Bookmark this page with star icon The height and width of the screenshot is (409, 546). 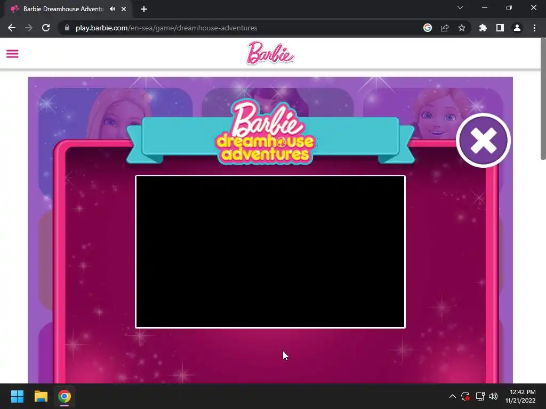[x=462, y=28]
